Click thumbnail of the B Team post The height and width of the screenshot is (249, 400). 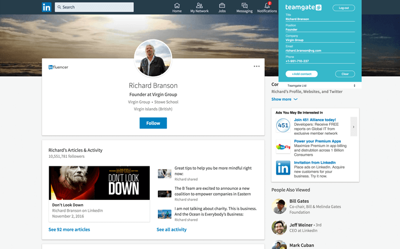pyautogui.click(x=165, y=194)
